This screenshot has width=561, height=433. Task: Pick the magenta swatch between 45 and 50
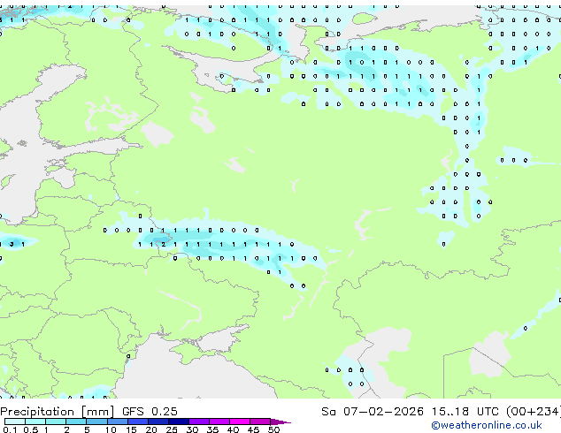click(260, 422)
